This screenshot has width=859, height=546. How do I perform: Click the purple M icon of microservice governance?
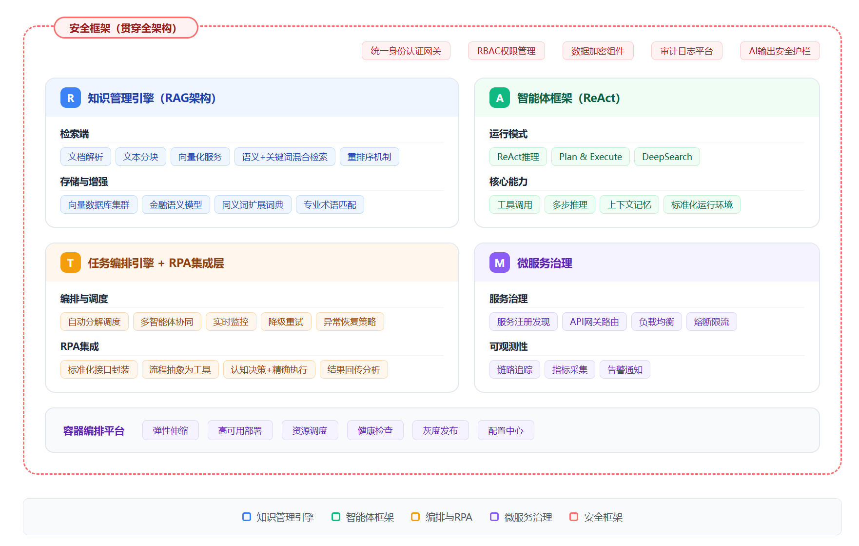pyautogui.click(x=500, y=263)
